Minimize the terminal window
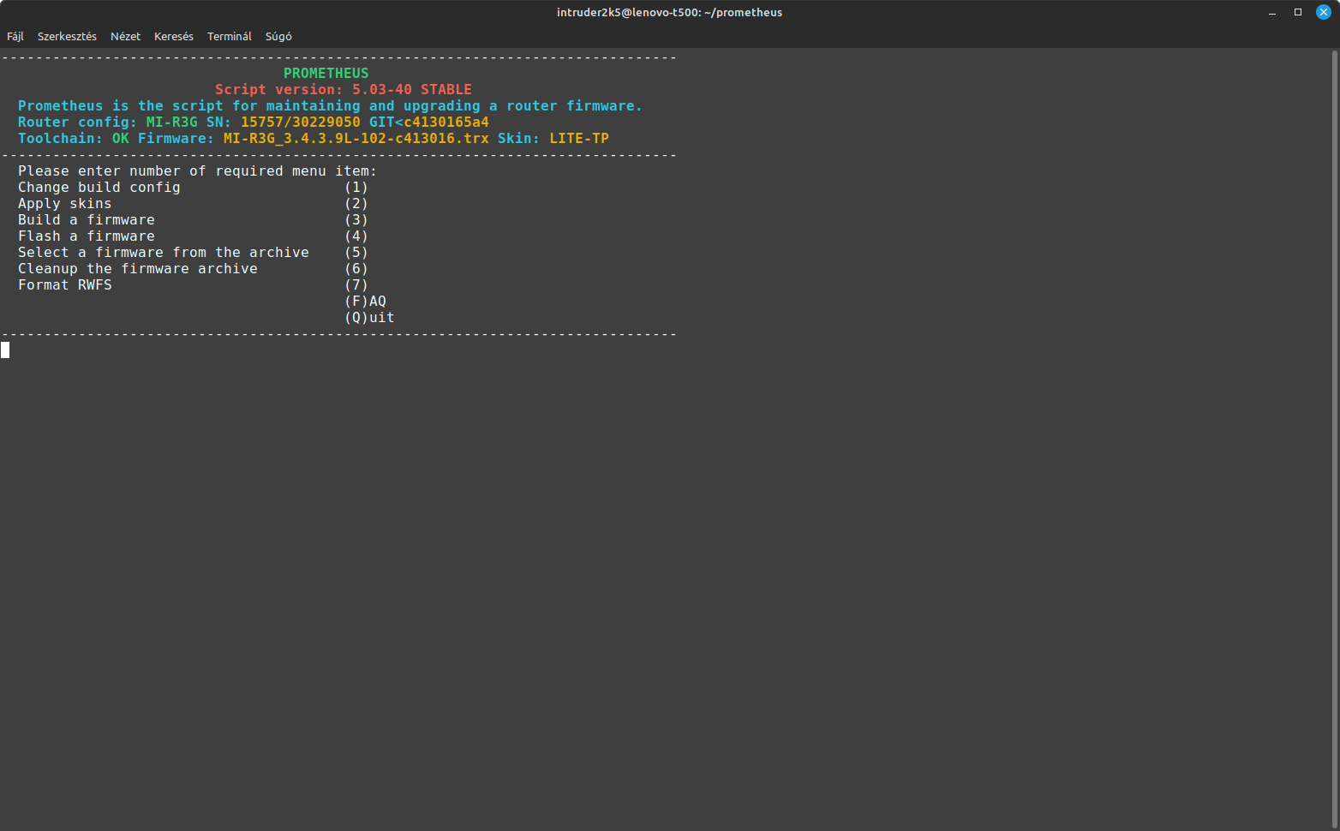1340x831 pixels. 1272,12
